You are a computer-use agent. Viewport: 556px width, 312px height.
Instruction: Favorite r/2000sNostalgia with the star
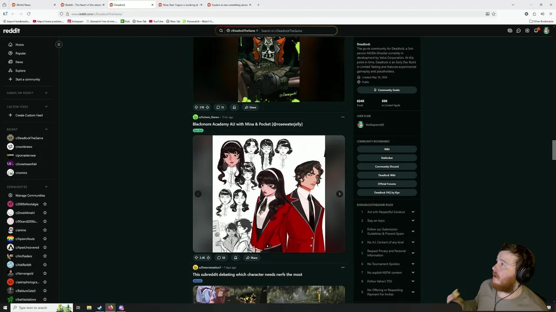45,204
